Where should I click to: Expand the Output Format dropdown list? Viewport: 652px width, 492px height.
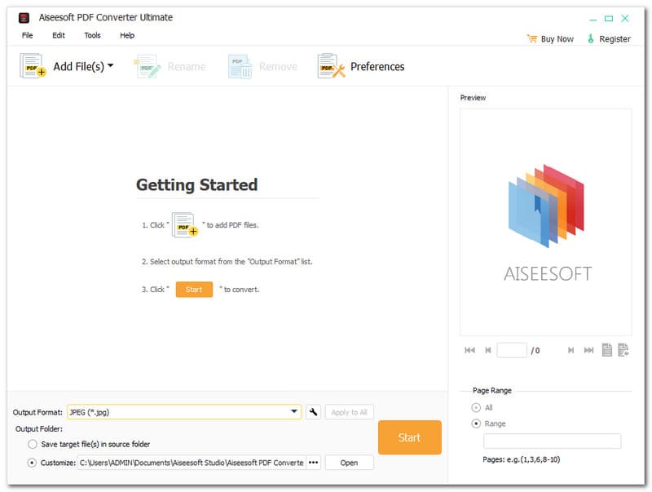click(294, 412)
